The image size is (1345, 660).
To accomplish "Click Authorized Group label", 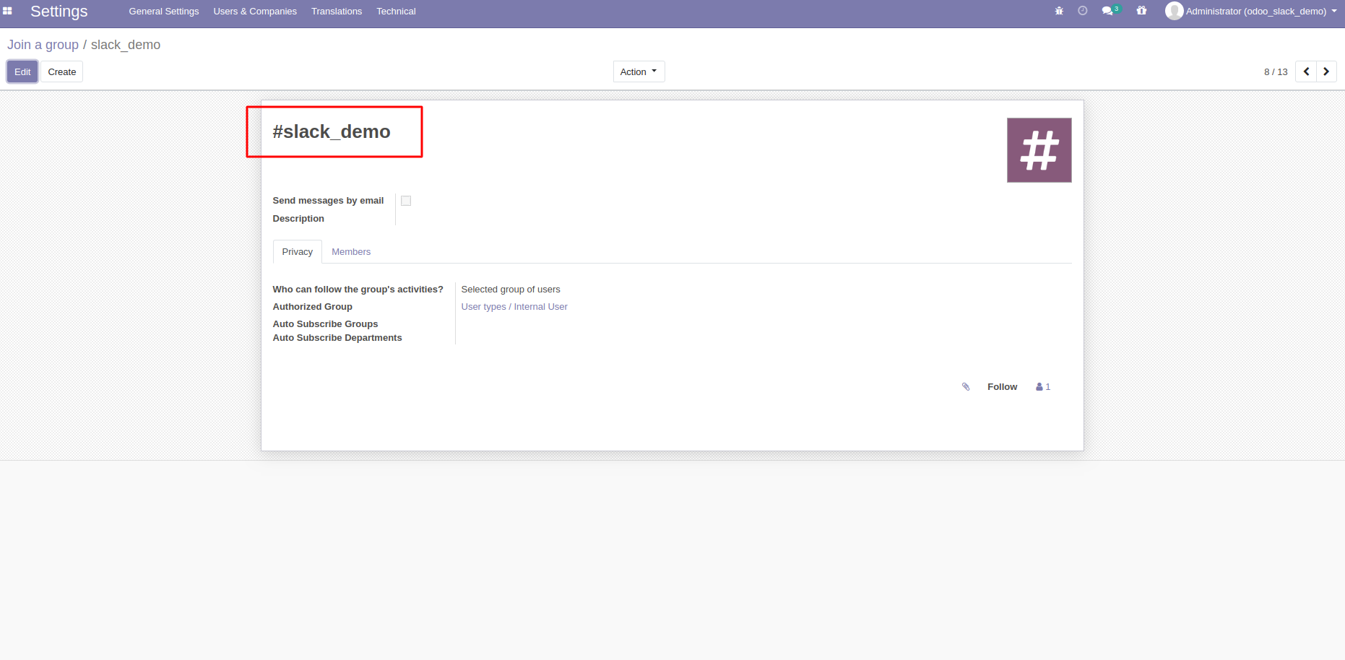I will pyautogui.click(x=313, y=307).
